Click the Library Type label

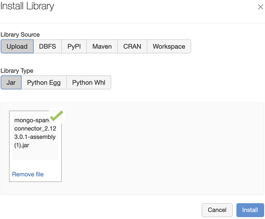pos(17,71)
